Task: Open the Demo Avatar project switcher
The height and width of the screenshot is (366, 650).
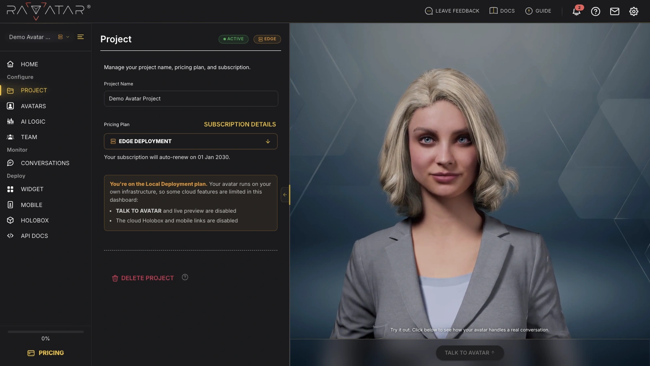Action: click(39, 37)
